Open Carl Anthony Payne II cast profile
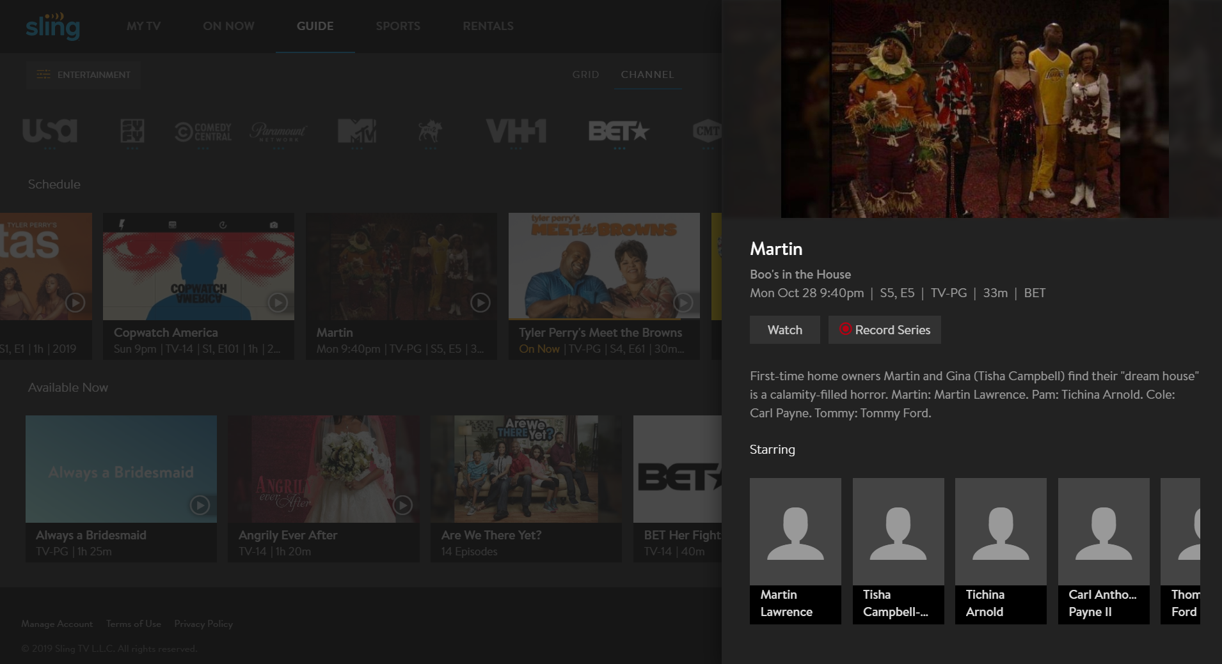 [1104, 551]
